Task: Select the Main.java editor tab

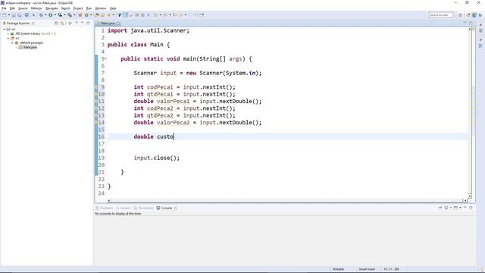Action: [108, 24]
